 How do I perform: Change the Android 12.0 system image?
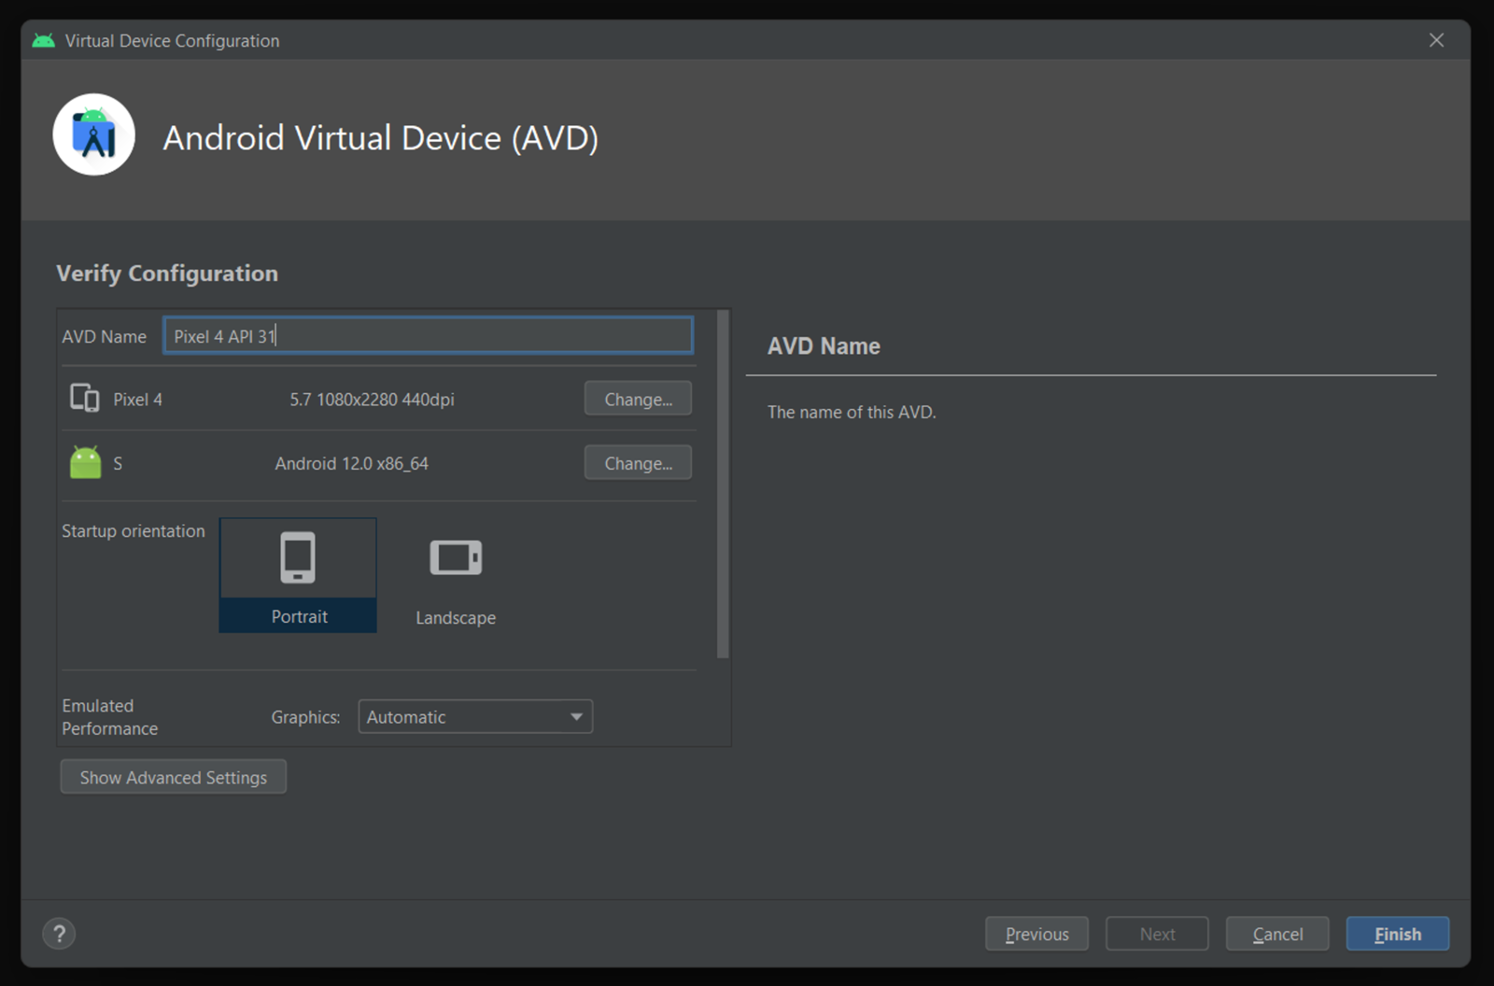(638, 463)
